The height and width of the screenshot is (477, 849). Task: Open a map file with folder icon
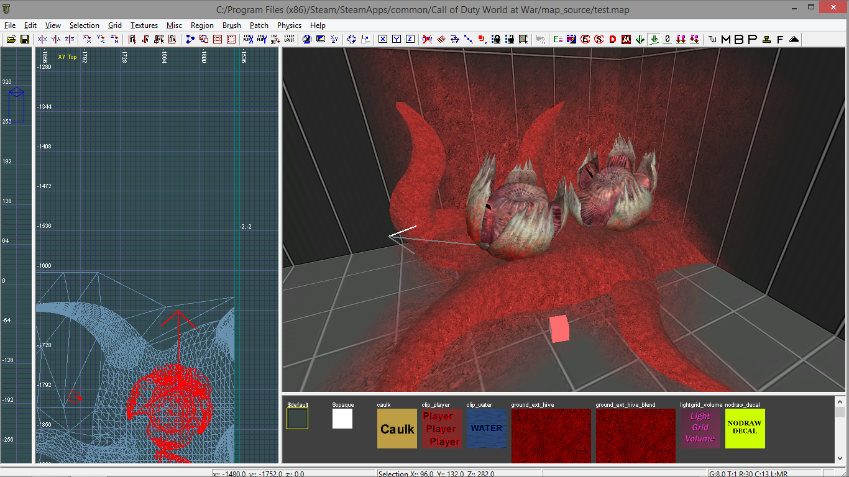11,39
